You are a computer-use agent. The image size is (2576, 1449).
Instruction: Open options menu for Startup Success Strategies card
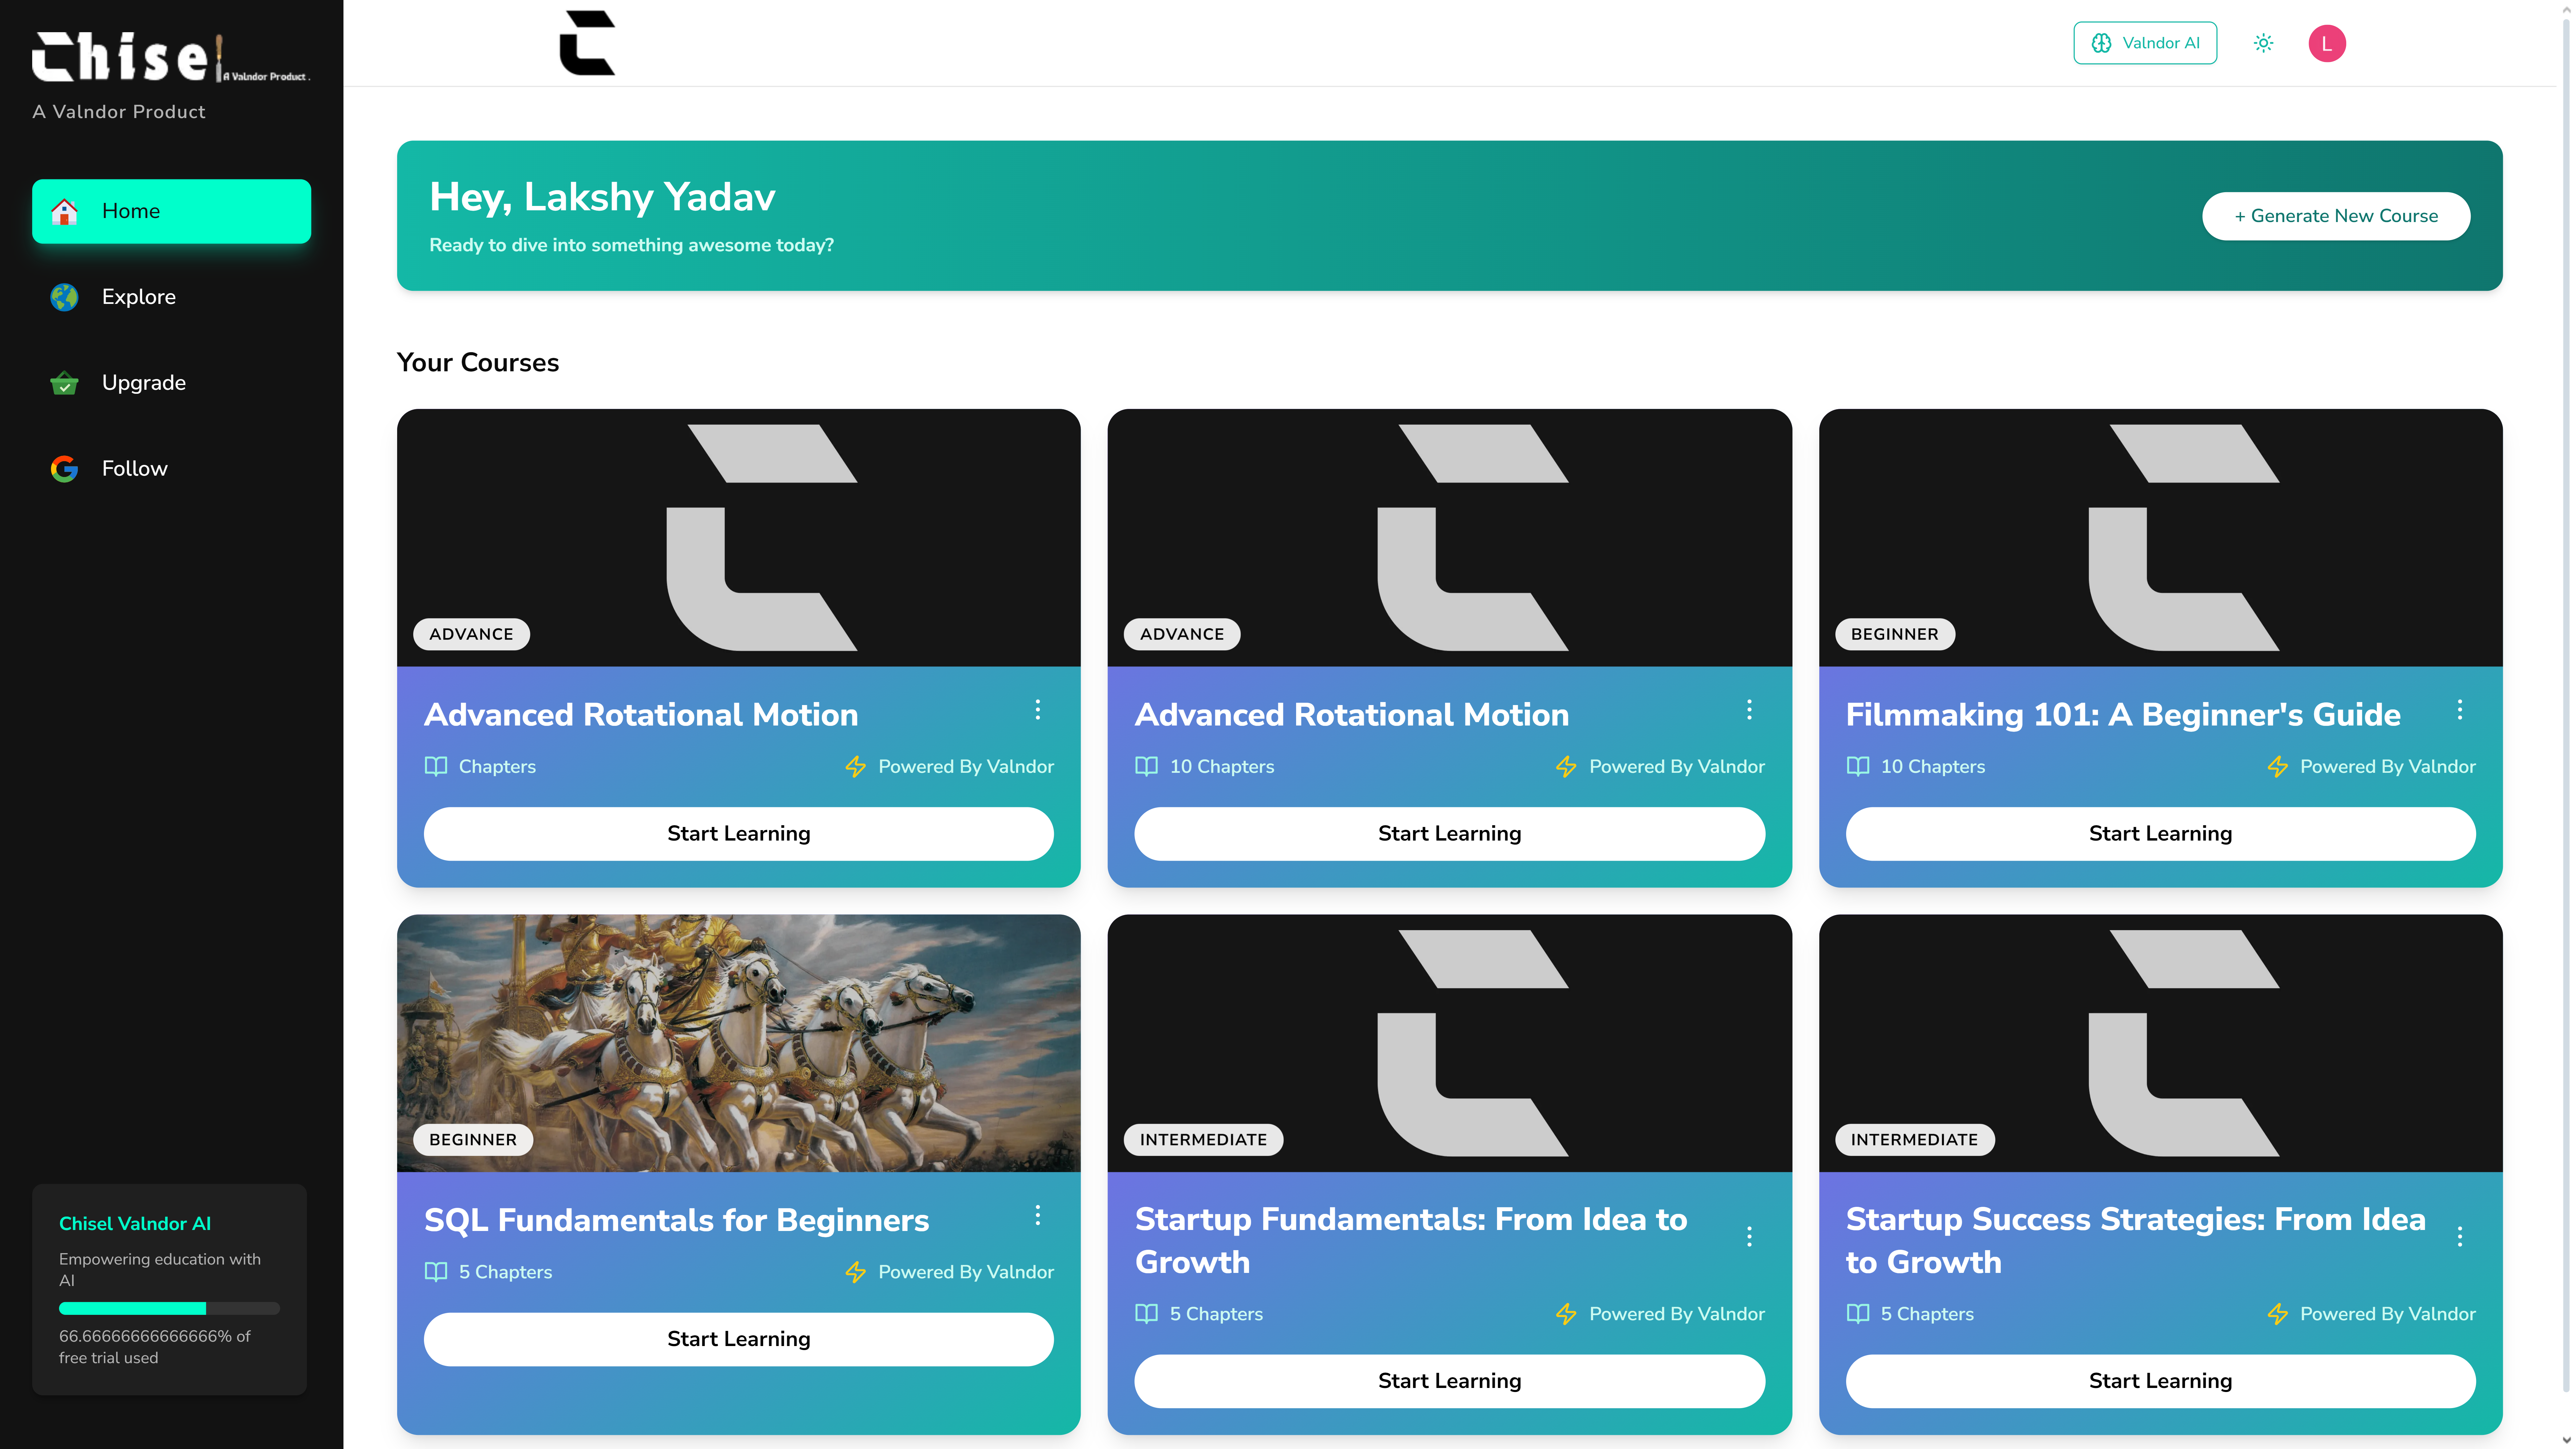point(2460,1237)
